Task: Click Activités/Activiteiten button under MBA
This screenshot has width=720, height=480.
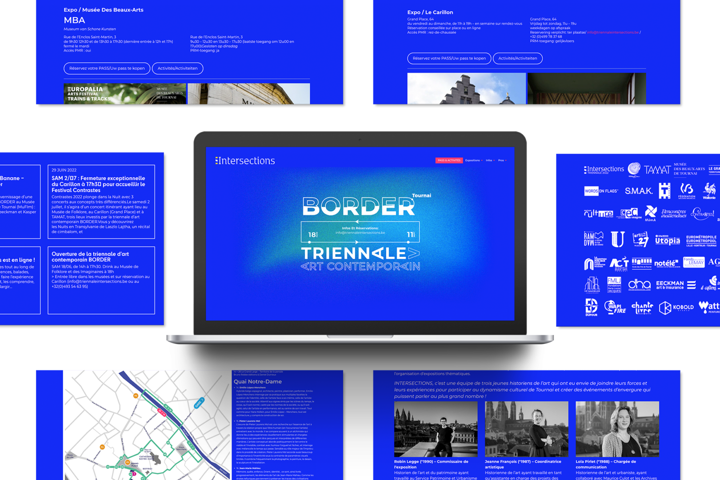Action: pos(178,68)
